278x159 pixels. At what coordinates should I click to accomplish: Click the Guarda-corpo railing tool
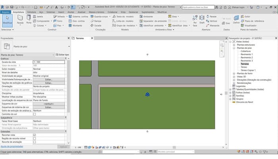point(101,16)
